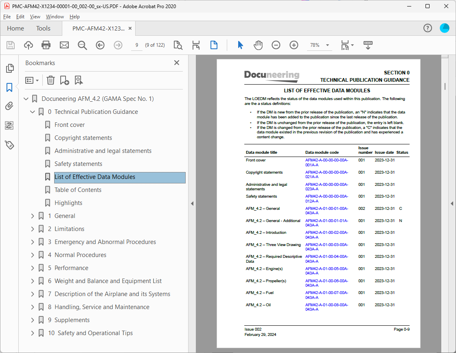This screenshot has width=456, height=353.
Task: Open the Edit menu
Action: 20,17
